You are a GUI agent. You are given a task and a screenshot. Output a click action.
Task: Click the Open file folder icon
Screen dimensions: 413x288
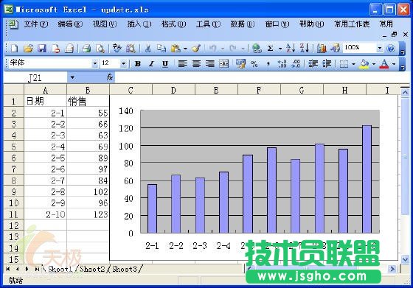pyautogui.click(x=29, y=49)
